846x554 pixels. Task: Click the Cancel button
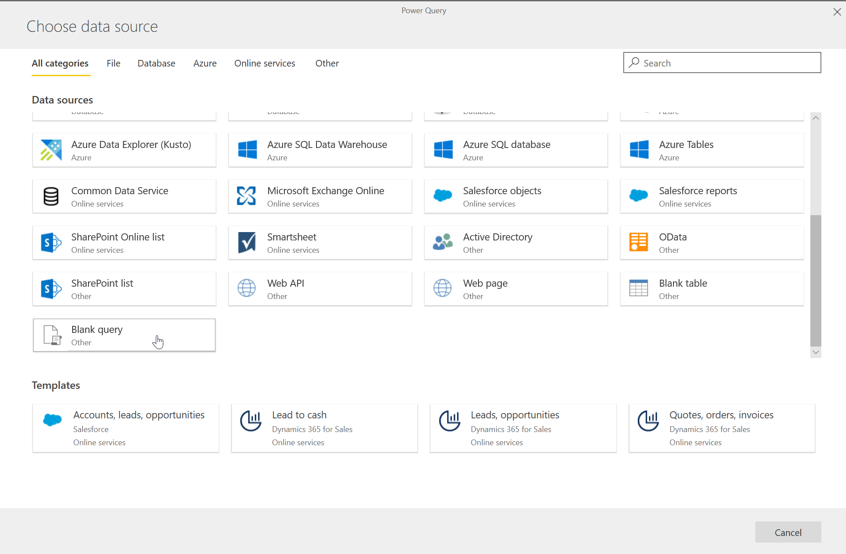788,532
